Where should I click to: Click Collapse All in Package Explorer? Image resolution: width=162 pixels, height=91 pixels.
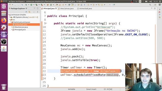[x=26, y=12]
